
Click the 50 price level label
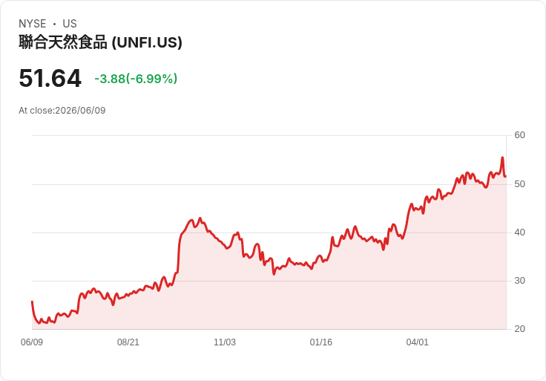pyautogui.click(x=519, y=184)
